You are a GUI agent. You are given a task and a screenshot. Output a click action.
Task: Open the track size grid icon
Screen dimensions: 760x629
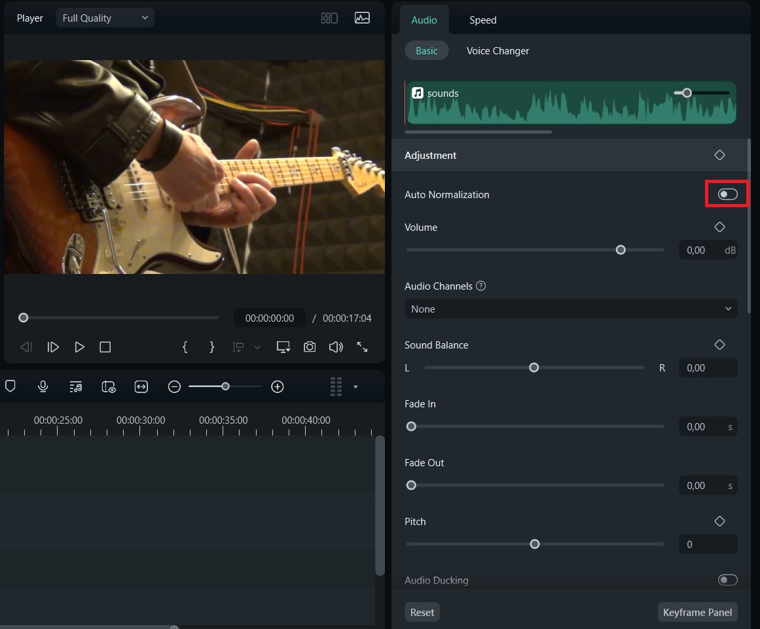click(x=336, y=387)
